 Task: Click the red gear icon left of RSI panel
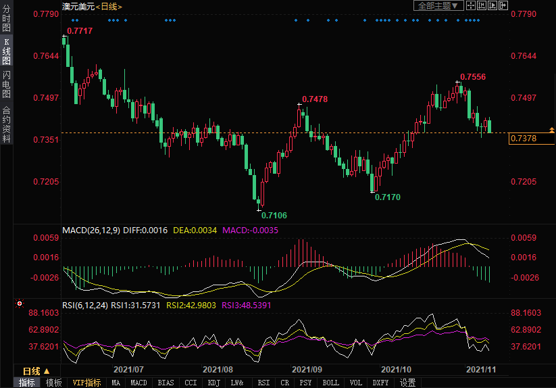coord(20,303)
